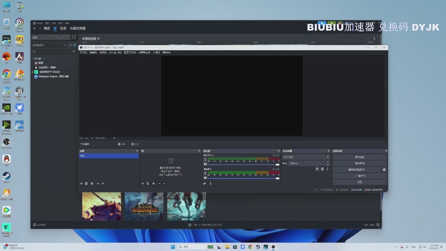
Task: Open EA app desktop icon
Action: (6, 58)
